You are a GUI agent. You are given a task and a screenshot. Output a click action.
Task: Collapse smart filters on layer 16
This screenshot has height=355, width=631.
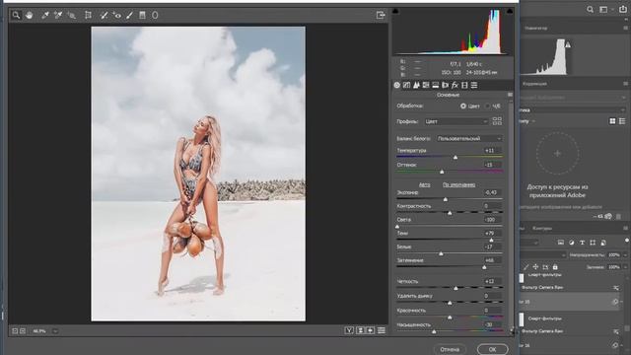(621, 345)
